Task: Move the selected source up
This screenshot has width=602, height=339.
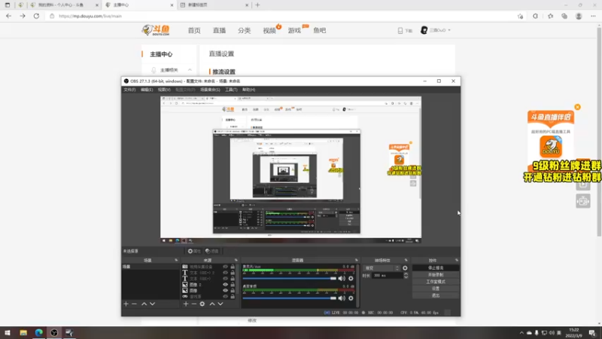Action: (x=212, y=304)
